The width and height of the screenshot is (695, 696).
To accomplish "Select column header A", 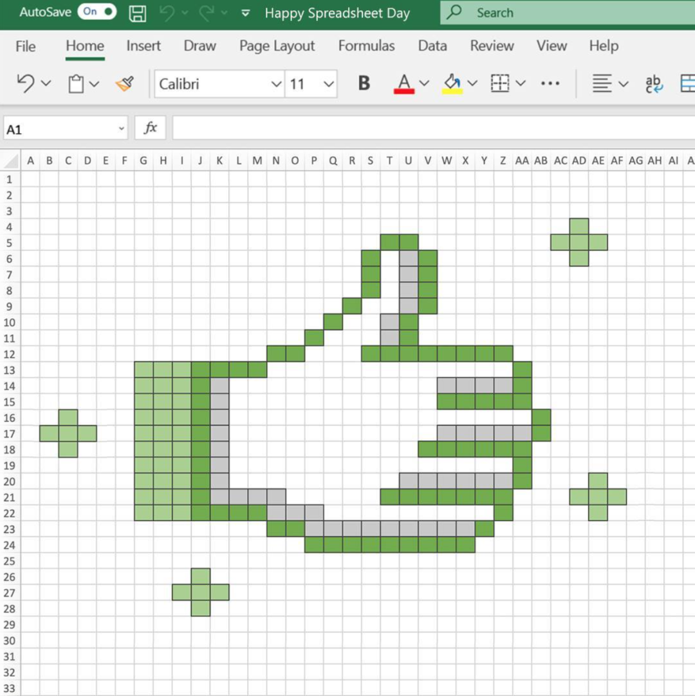I will (x=30, y=161).
